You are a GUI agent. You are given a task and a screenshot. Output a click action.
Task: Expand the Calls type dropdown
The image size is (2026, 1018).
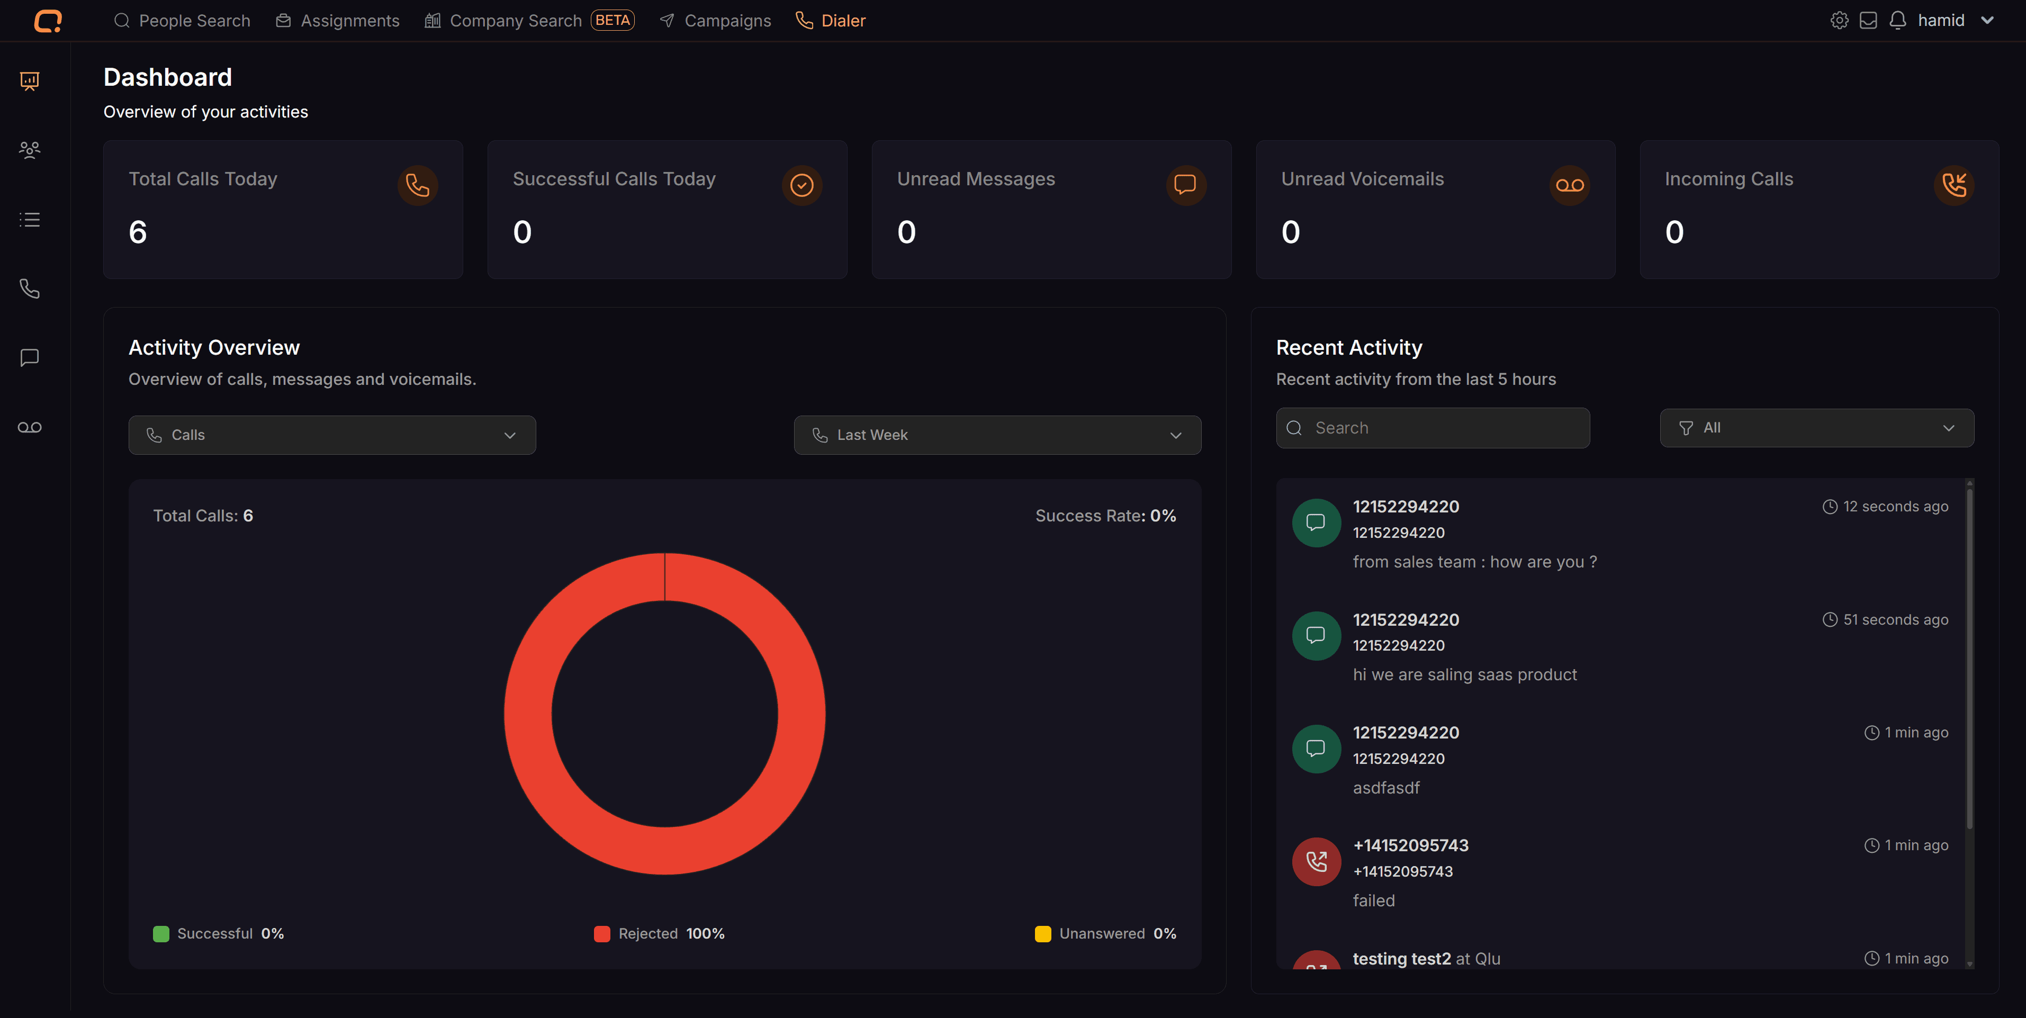click(332, 435)
